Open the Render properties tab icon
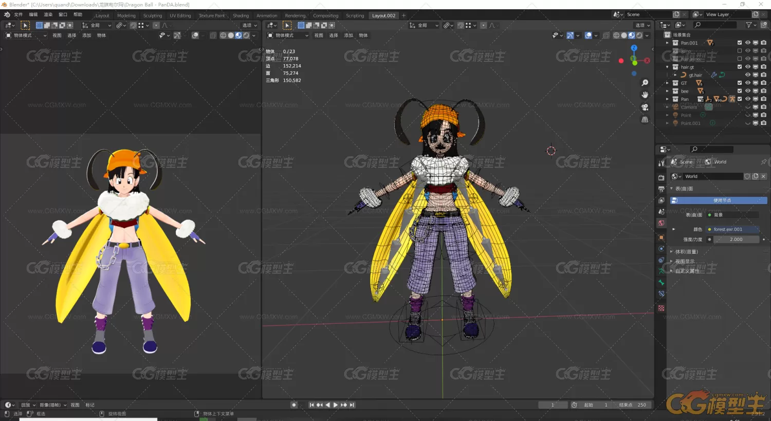 coord(661,178)
